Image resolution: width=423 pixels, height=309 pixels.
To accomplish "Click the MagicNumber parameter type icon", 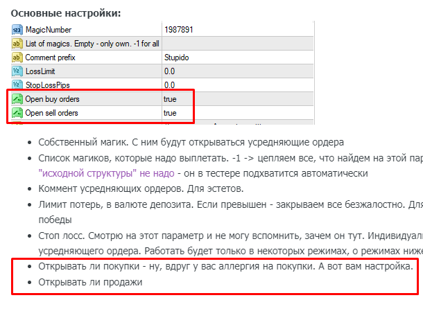I will click(17, 30).
